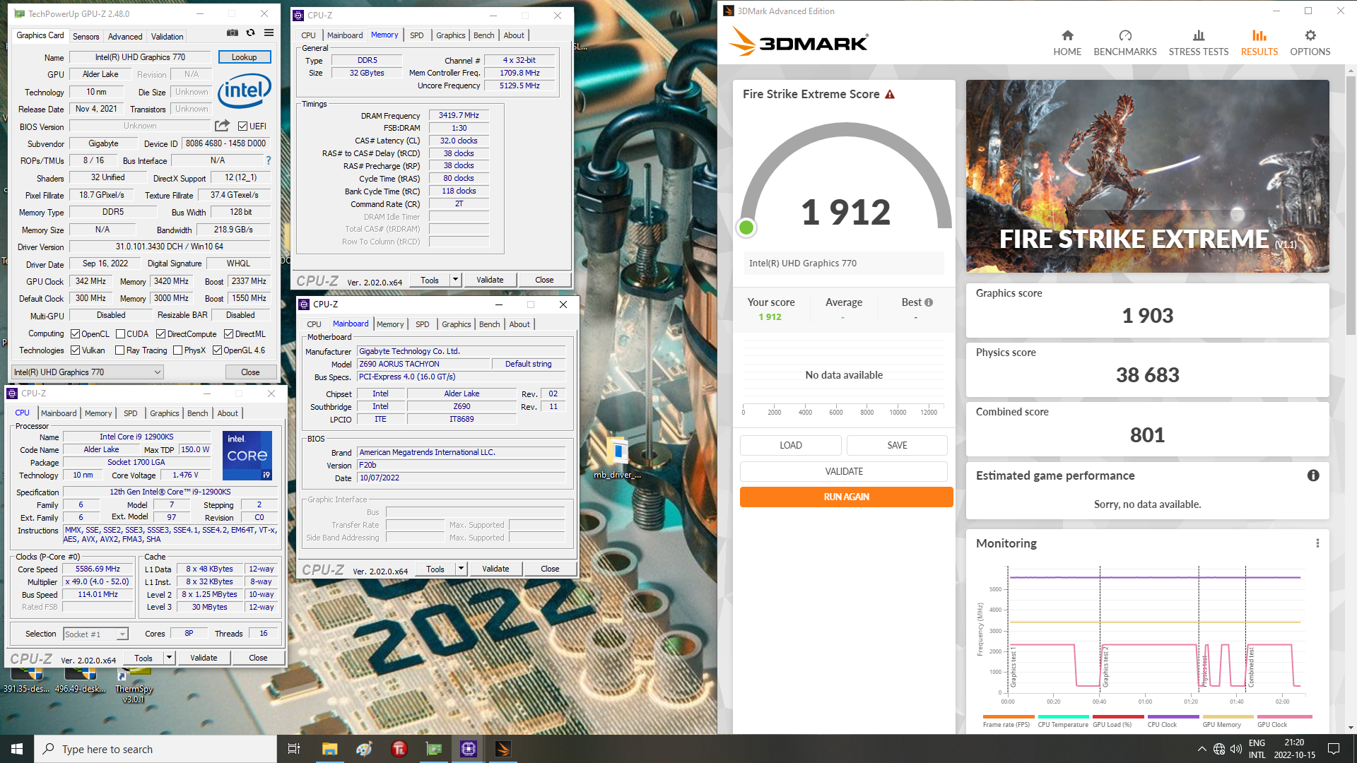
Task: Click the BIOS export share icon in GPU-Z
Action: point(222,126)
